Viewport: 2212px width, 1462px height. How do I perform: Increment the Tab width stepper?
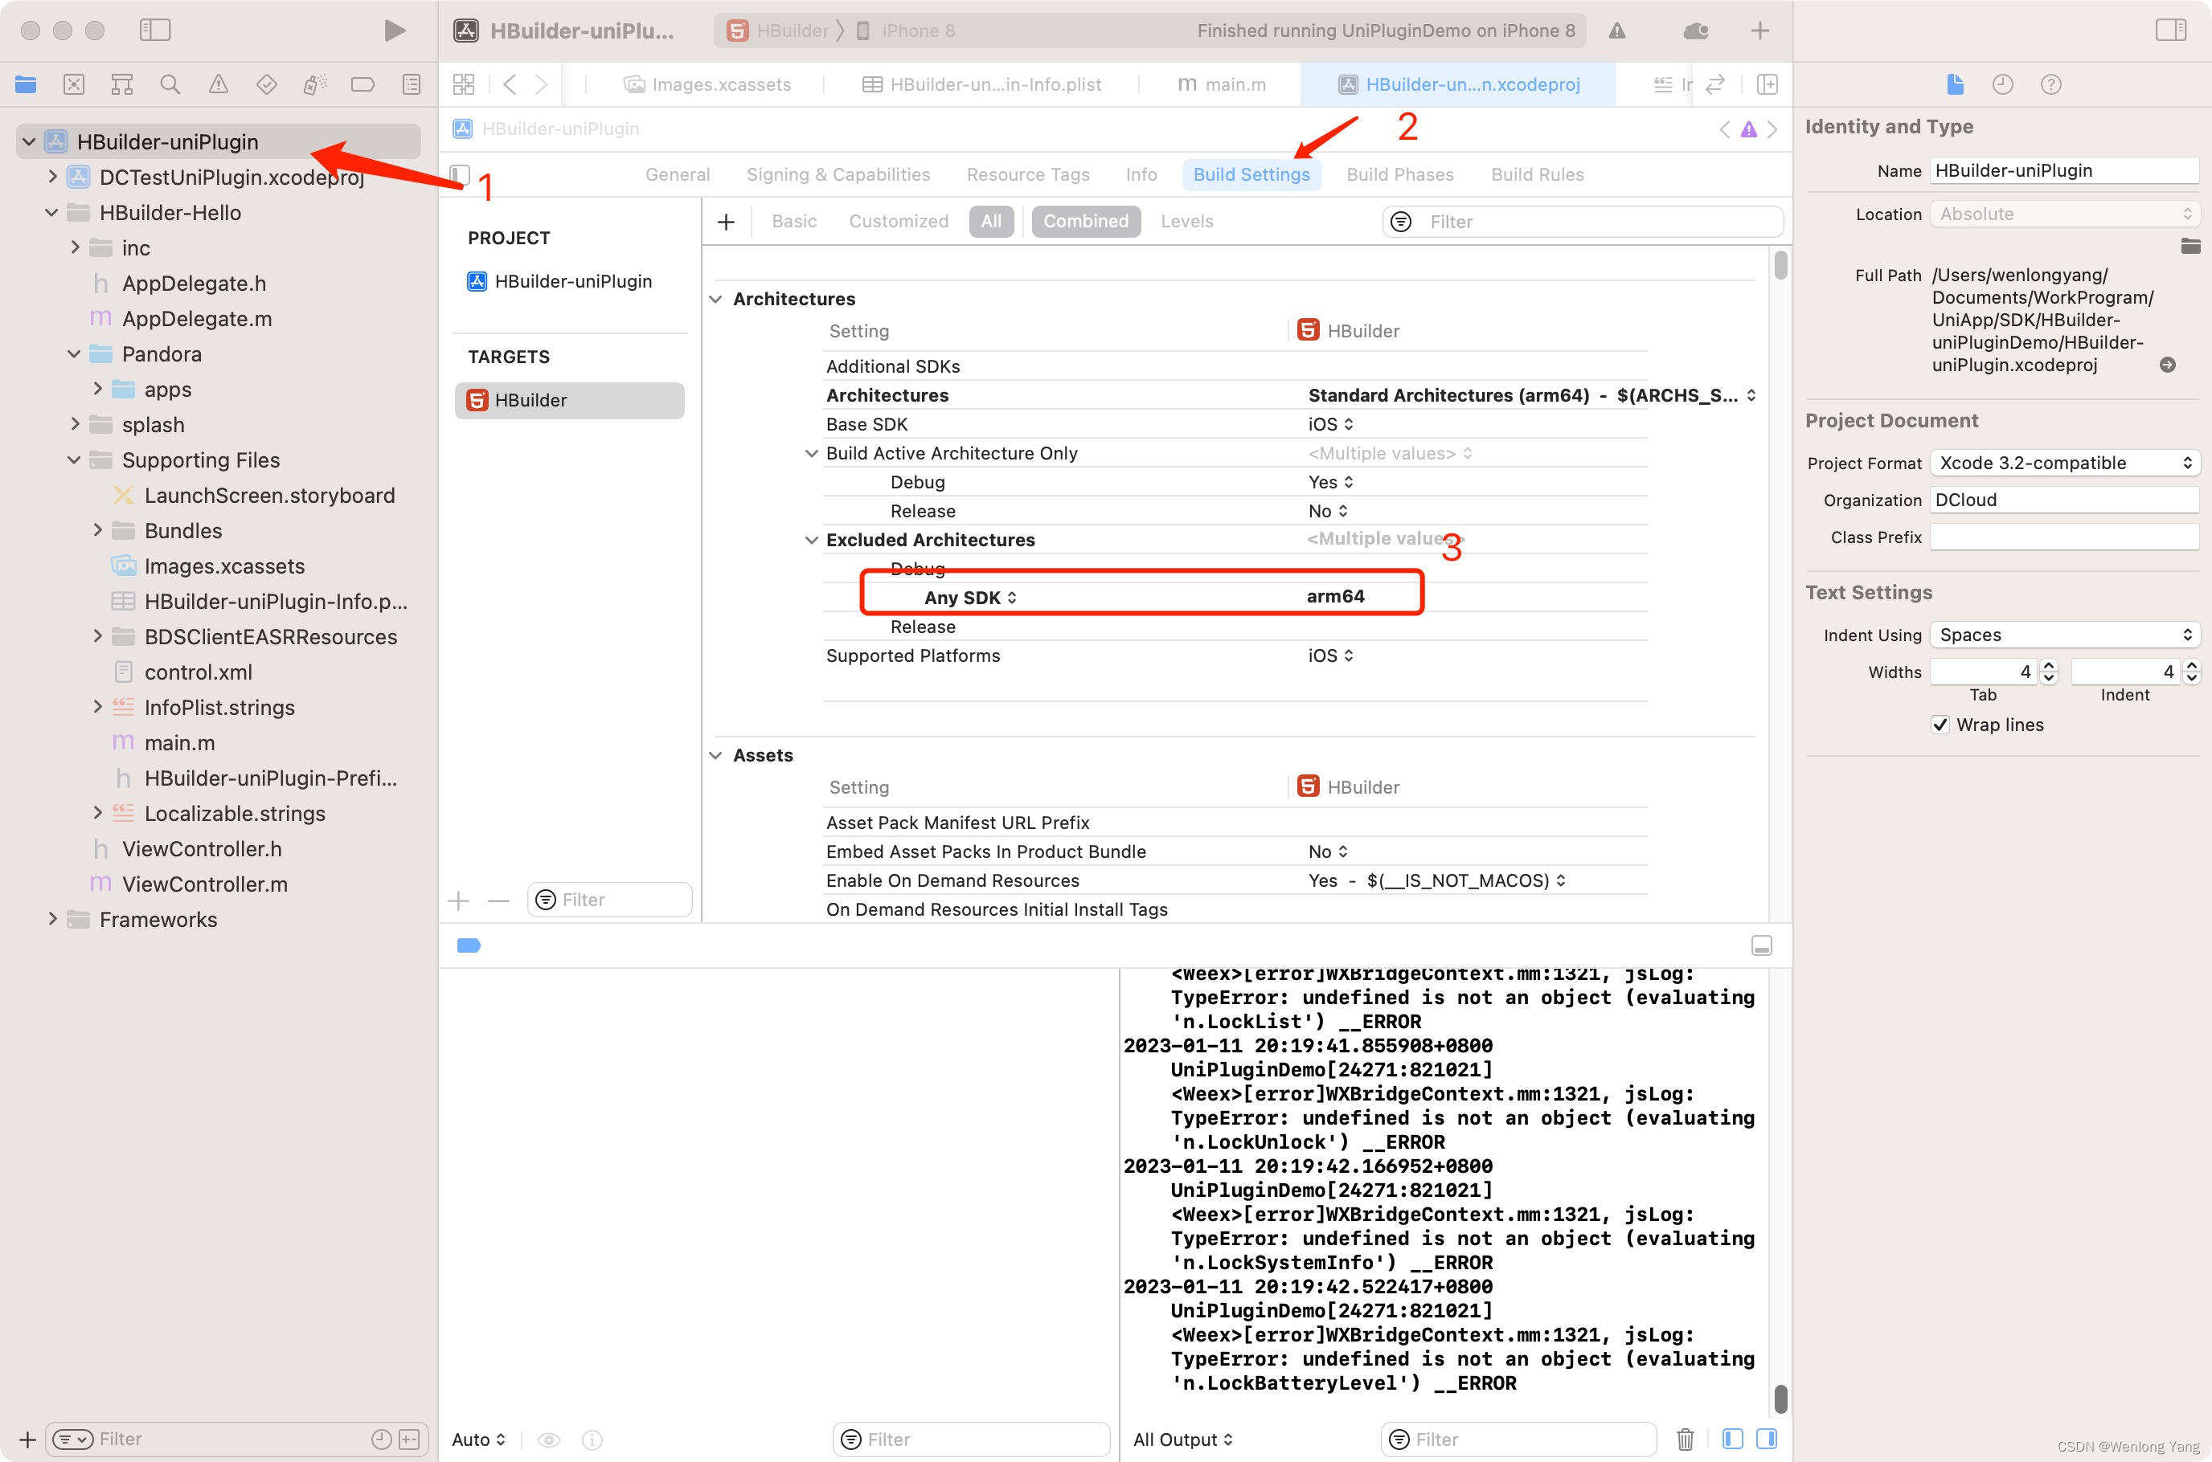click(2050, 666)
